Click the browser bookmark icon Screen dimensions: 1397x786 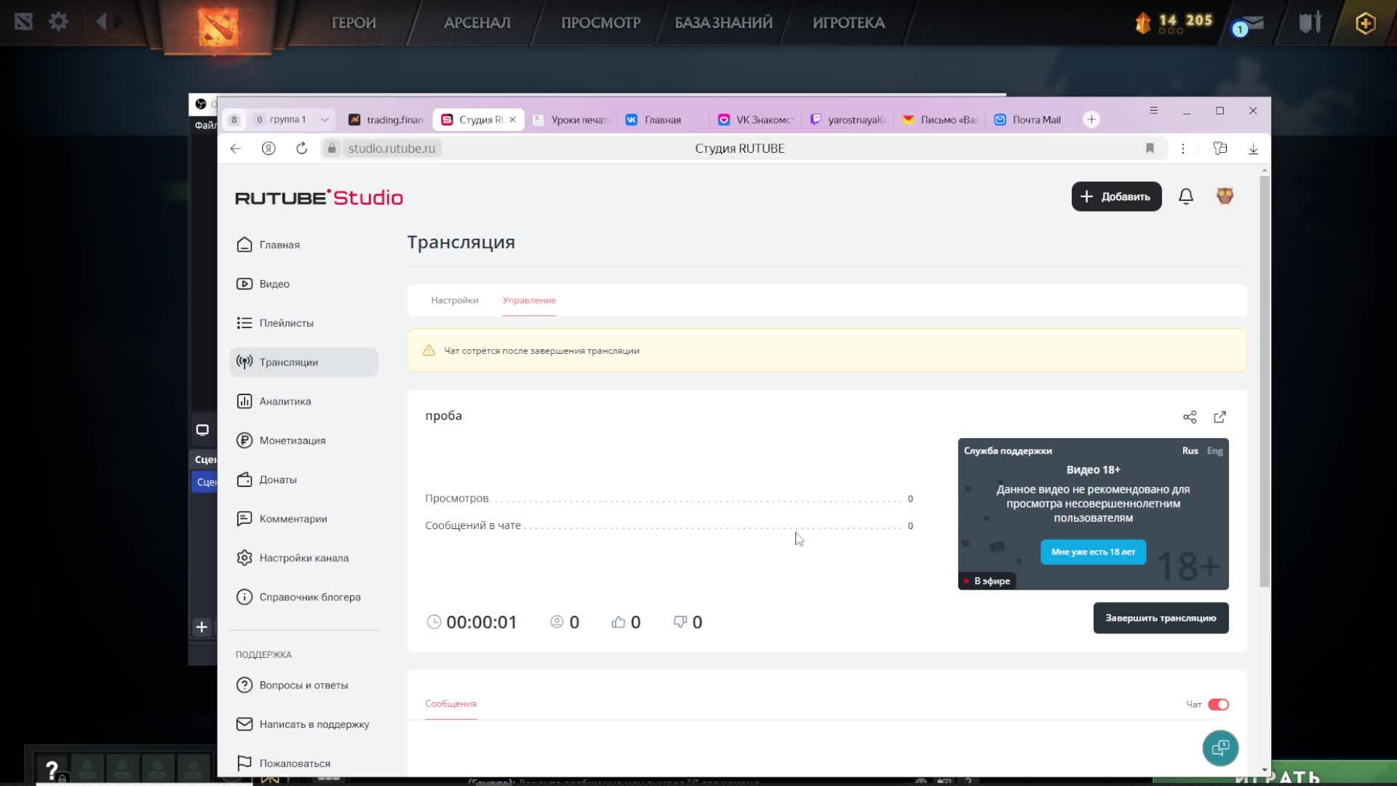(1150, 148)
